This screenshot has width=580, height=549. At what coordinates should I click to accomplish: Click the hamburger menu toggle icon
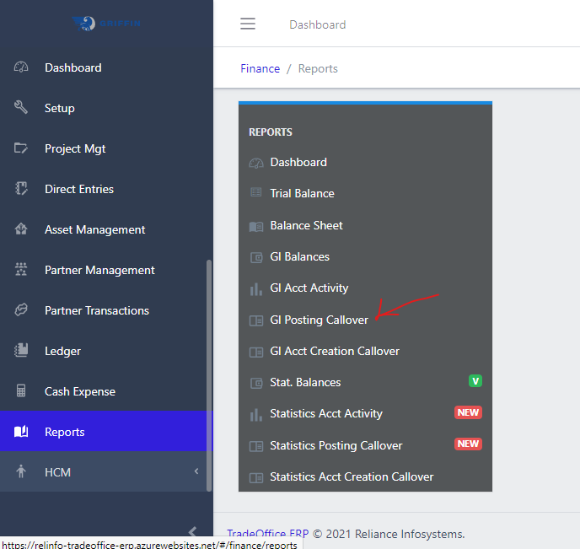(247, 24)
